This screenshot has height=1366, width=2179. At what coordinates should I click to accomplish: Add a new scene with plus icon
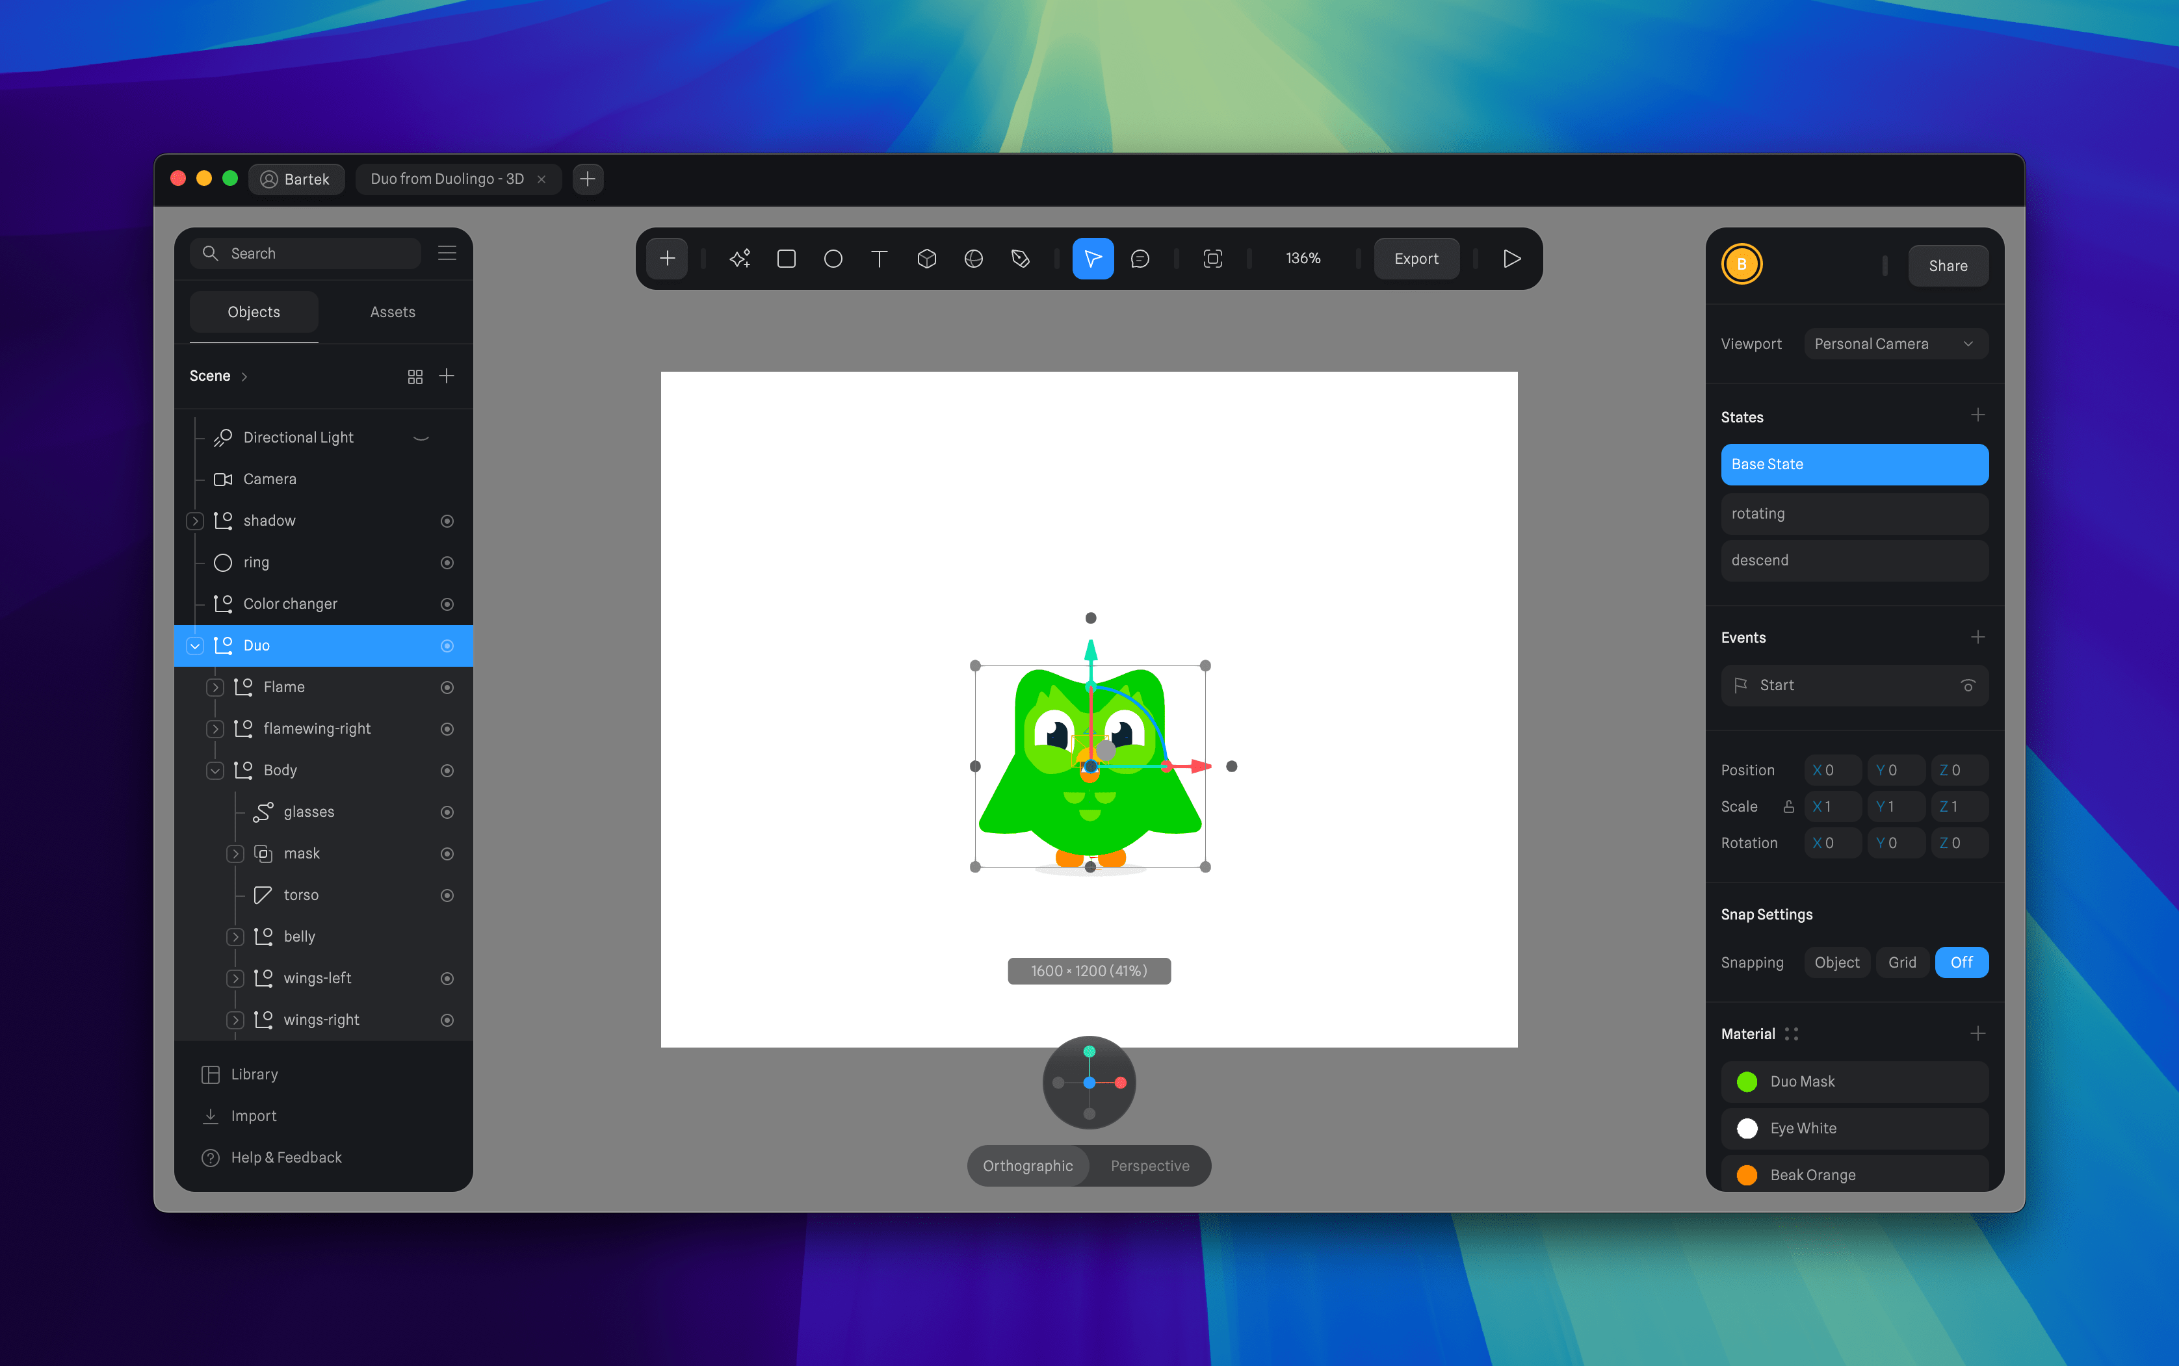(x=447, y=376)
